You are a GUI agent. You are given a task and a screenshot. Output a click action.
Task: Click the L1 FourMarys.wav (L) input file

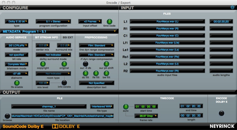point(167,22)
